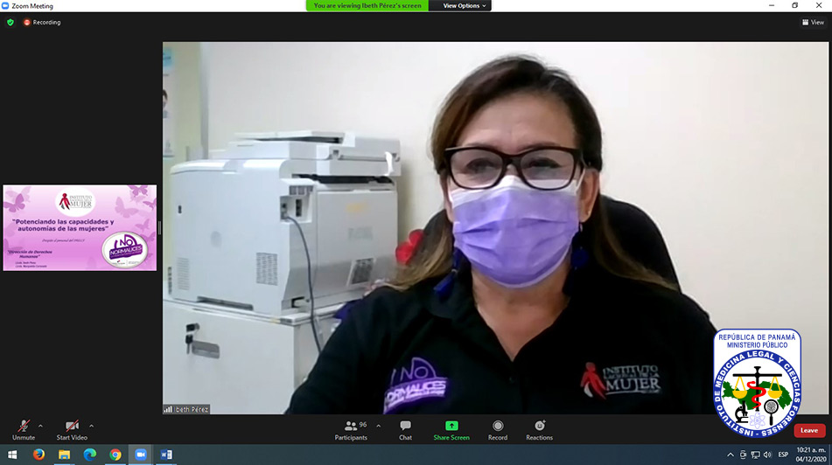Unmute the microphone
This screenshot has width=832, height=465.
coord(24,430)
